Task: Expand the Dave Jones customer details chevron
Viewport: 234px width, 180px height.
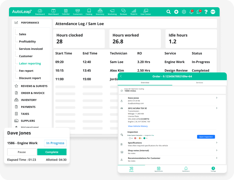Action: tap(217, 98)
